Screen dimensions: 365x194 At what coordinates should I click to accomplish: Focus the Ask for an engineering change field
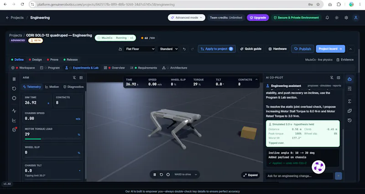[x=299, y=176]
